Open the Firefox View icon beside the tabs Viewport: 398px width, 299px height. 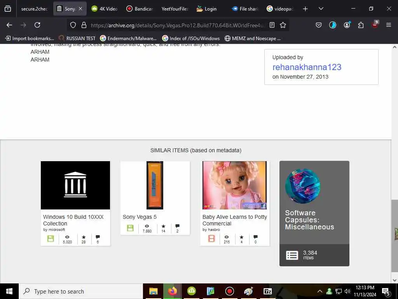(8, 9)
